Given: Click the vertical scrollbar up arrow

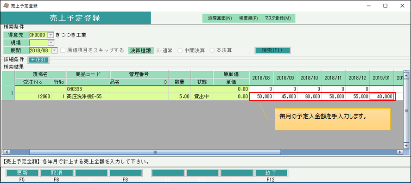Looking at the screenshot, I should pos(406,76).
